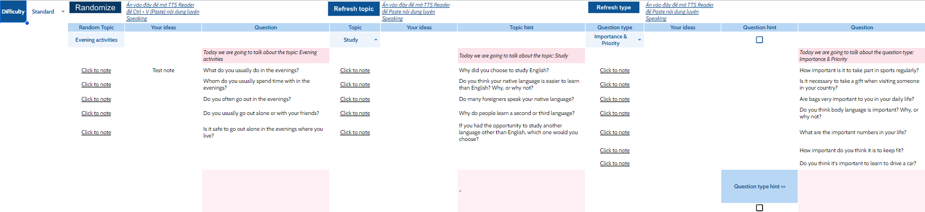Click note link for 'take part in sports regularly'
This screenshot has height=212, width=925.
coord(614,70)
